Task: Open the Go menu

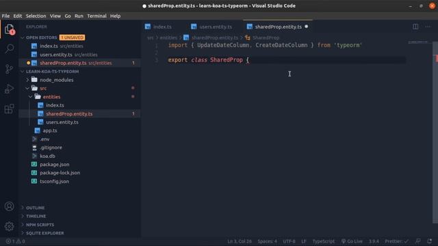Action: pos(68,16)
